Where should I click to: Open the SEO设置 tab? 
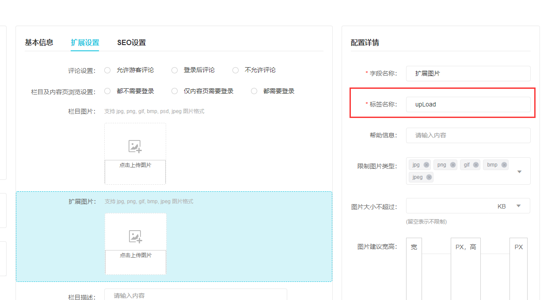[131, 42]
